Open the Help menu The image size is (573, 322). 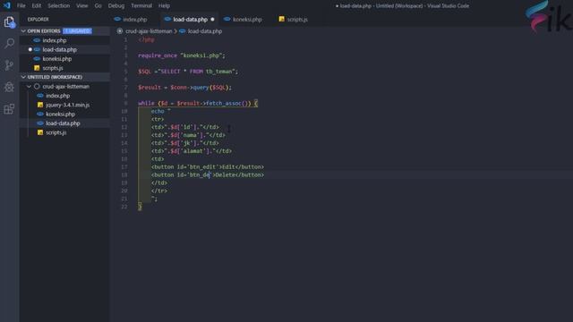tap(164, 5)
